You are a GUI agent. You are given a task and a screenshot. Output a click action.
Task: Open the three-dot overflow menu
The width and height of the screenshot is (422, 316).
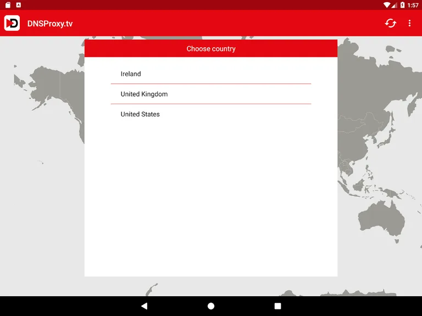coord(409,23)
